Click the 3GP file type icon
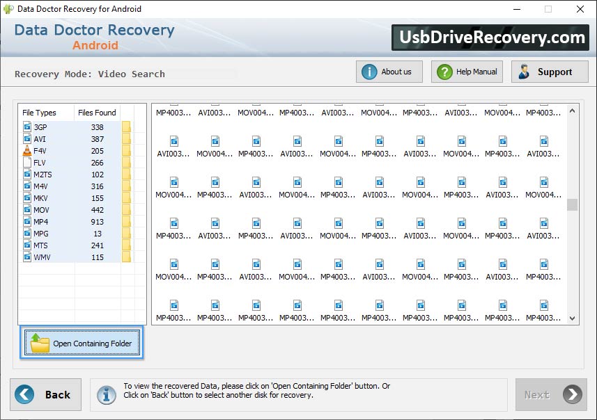 27,127
